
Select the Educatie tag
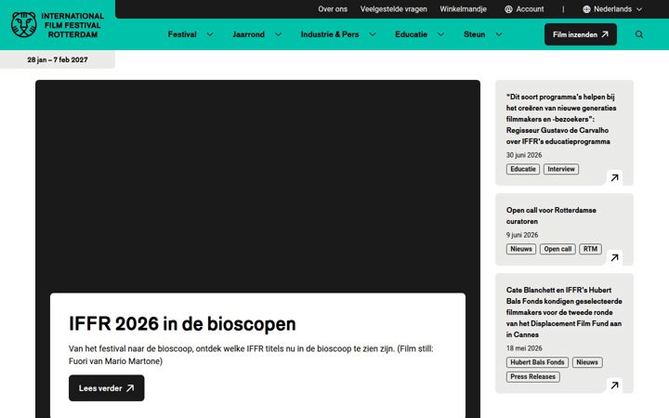pyautogui.click(x=522, y=169)
